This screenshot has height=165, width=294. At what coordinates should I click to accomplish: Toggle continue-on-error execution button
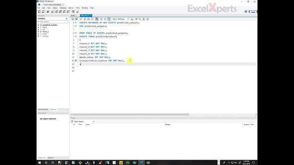(97, 19)
